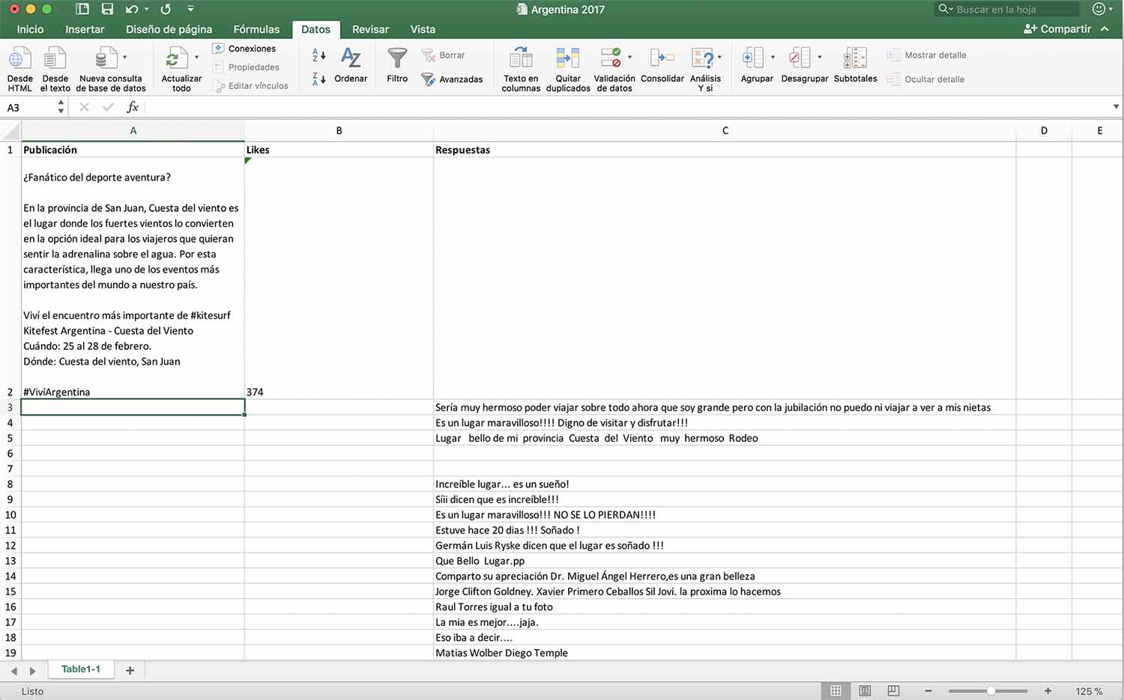Click Actualizar todo refresh icon
The height and width of the screenshot is (700, 1124).
pos(177,58)
